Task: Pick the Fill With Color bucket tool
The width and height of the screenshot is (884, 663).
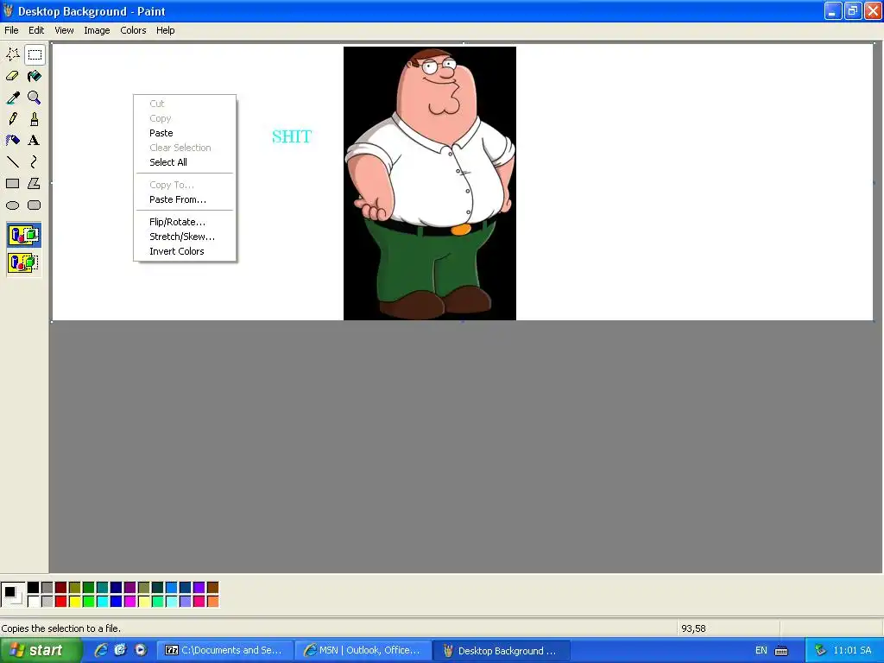Action: (x=35, y=76)
